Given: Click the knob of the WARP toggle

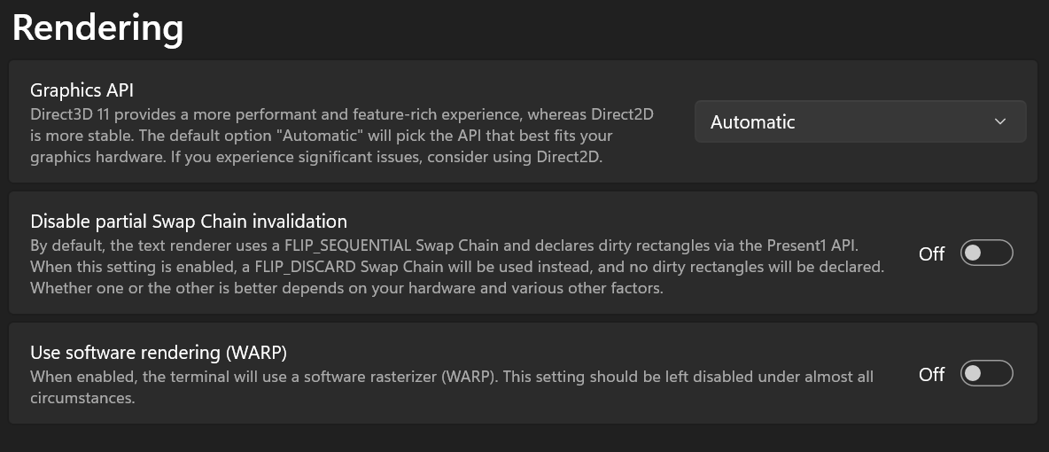Looking at the screenshot, I should click(974, 373).
